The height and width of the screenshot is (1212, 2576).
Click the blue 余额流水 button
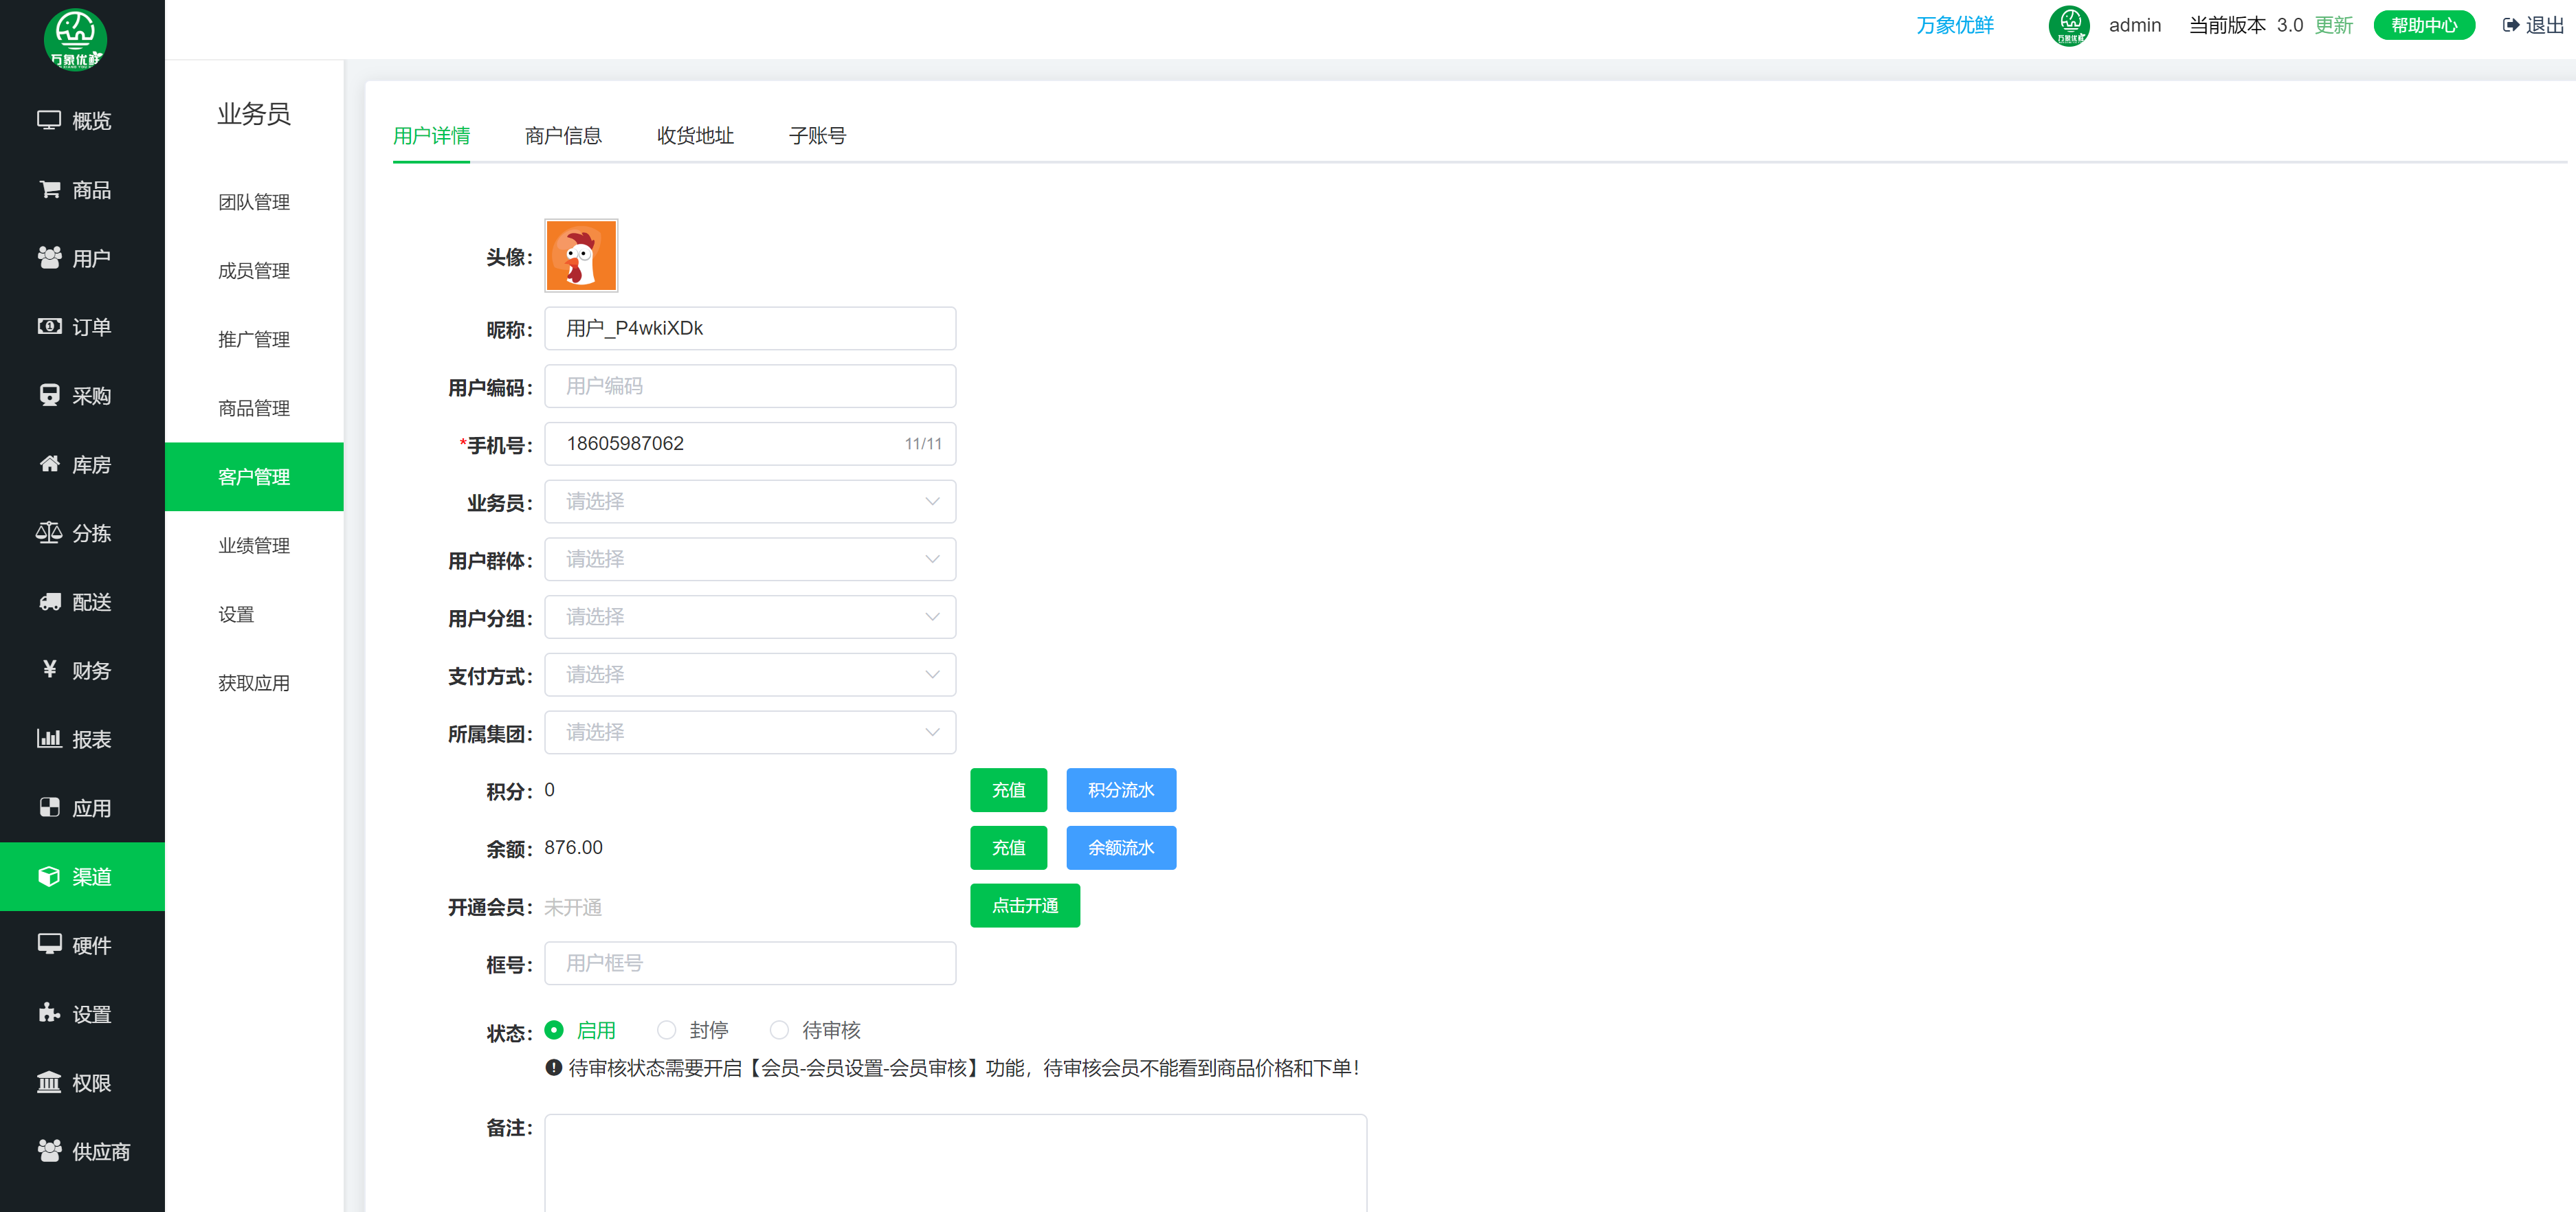pos(1120,848)
